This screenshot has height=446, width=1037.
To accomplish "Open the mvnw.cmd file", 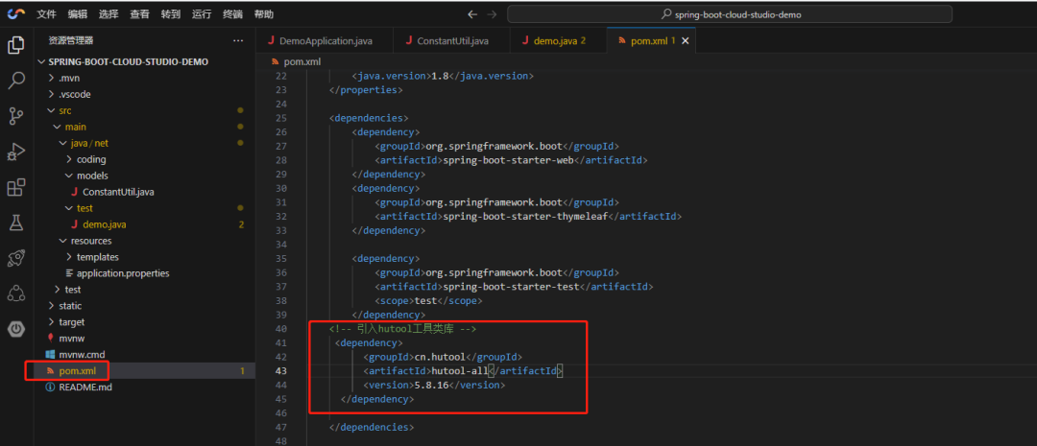I will coord(144,355).
